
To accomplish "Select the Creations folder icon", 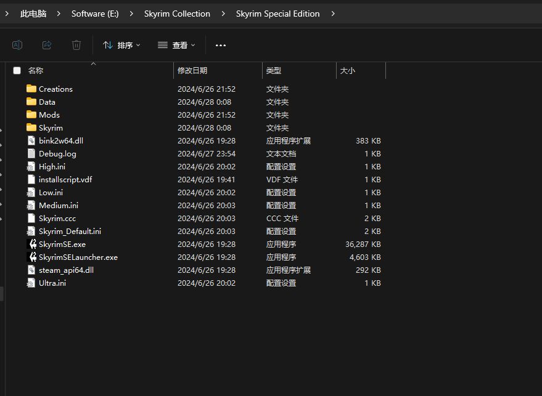I will pos(31,89).
